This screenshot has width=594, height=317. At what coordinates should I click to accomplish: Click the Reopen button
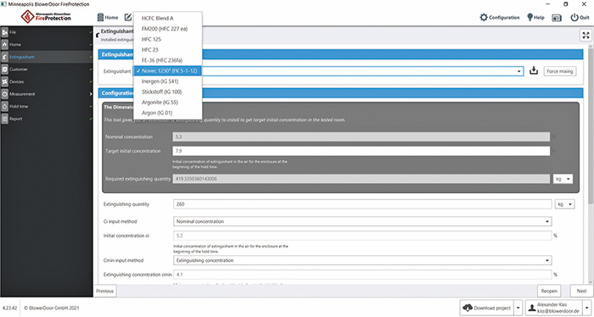[x=549, y=291]
